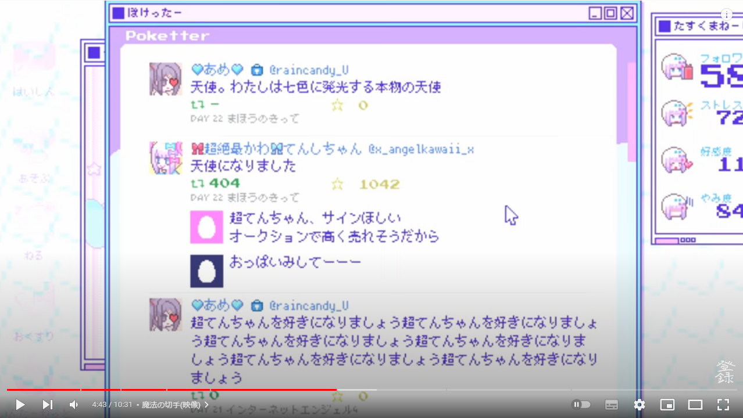The height and width of the screenshot is (418, 743).
Task: Enter full screen mode
Action: click(723, 405)
